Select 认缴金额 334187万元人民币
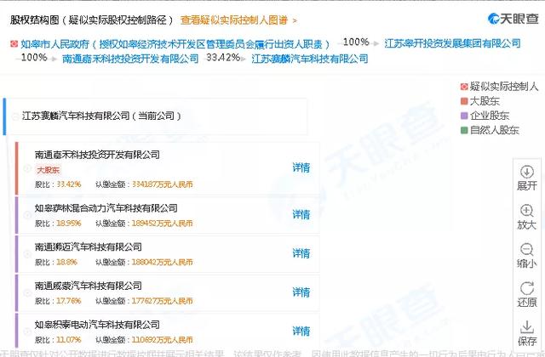The width and height of the screenshot is (545, 357). coord(163,184)
